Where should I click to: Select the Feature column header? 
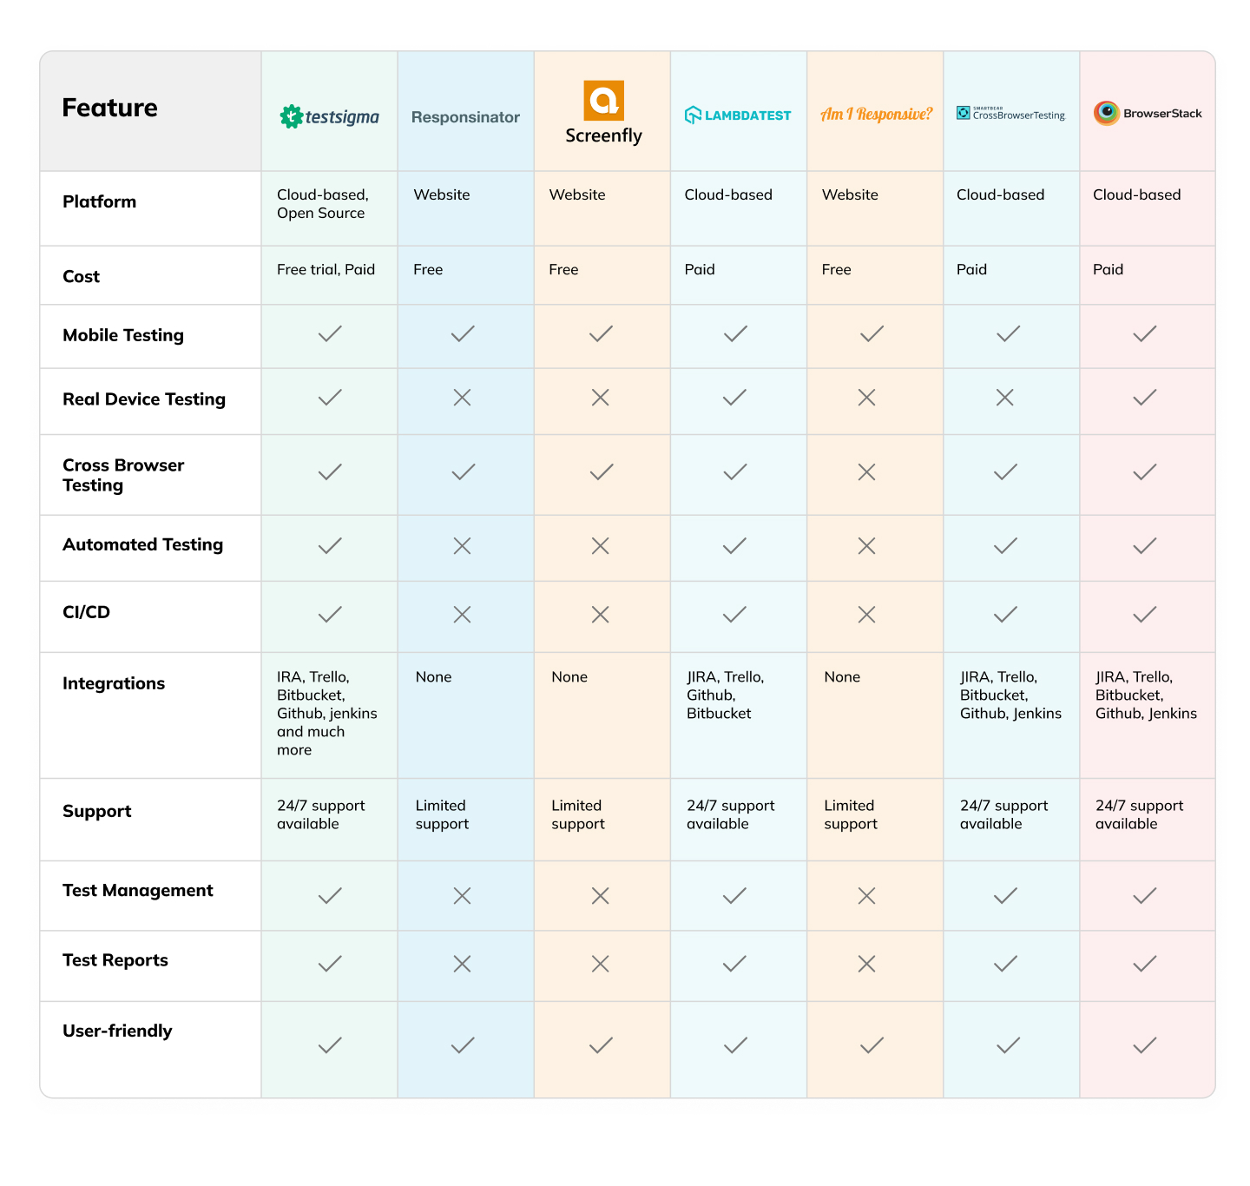[x=110, y=108]
